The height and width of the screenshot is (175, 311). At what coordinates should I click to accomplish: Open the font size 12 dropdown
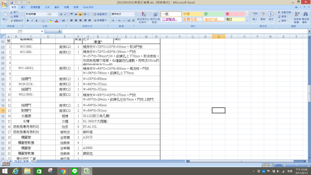[x=57, y=14]
